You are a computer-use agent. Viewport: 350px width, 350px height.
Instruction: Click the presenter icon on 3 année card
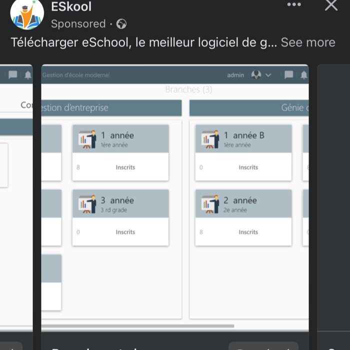pos(87,204)
